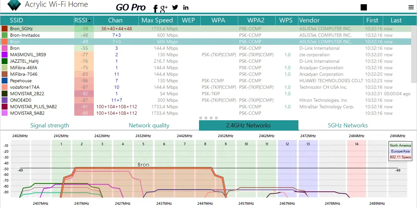The image size is (417, 208).
Task: Select MiFibra-46FA network name
Action: click(24, 68)
